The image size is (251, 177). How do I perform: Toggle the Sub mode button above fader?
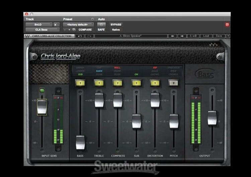[136, 83]
